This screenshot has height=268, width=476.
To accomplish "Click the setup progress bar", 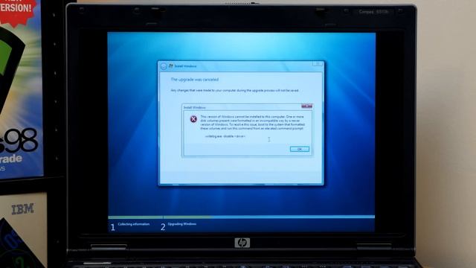I will point(241,217).
